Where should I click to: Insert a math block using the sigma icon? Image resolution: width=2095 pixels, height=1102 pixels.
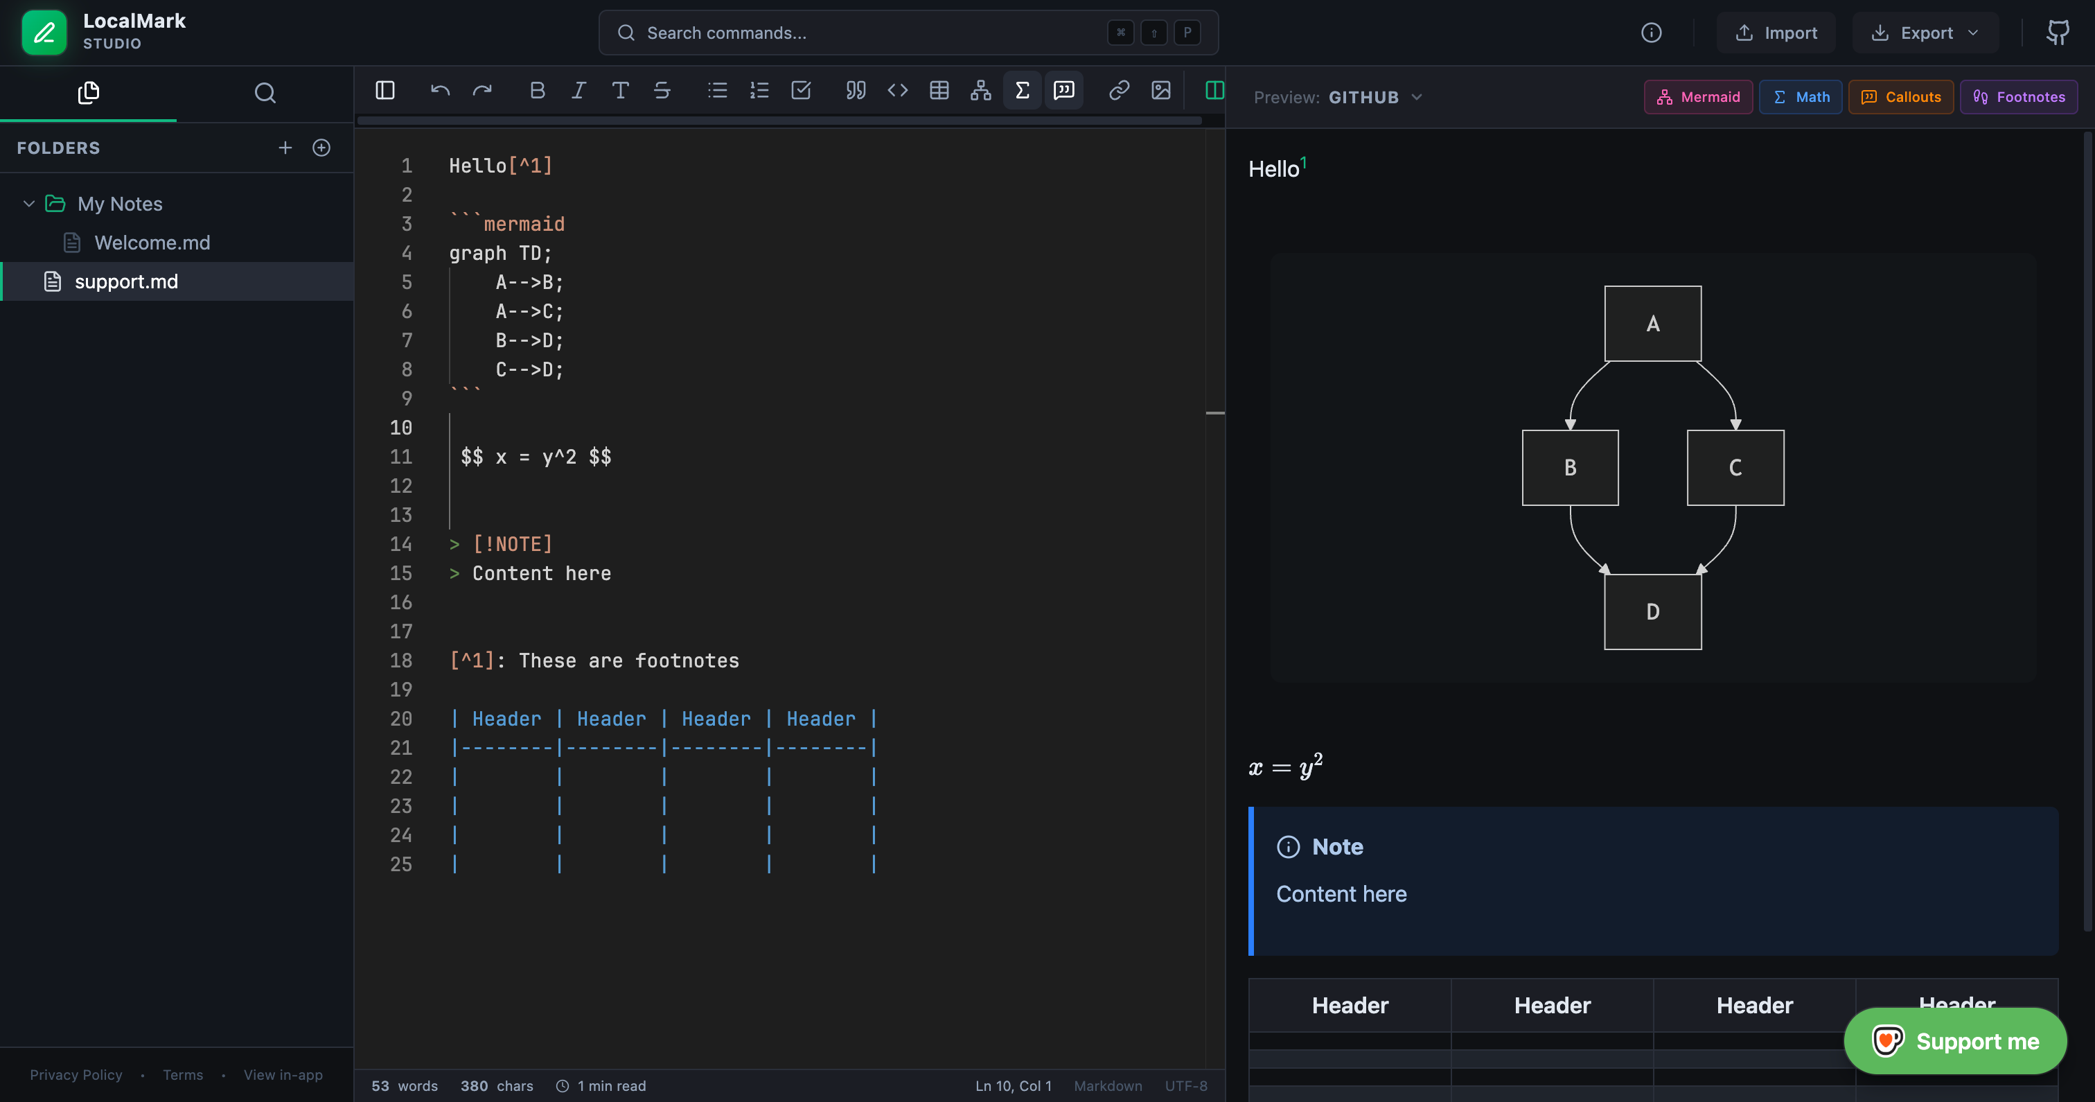click(x=1023, y=90)
